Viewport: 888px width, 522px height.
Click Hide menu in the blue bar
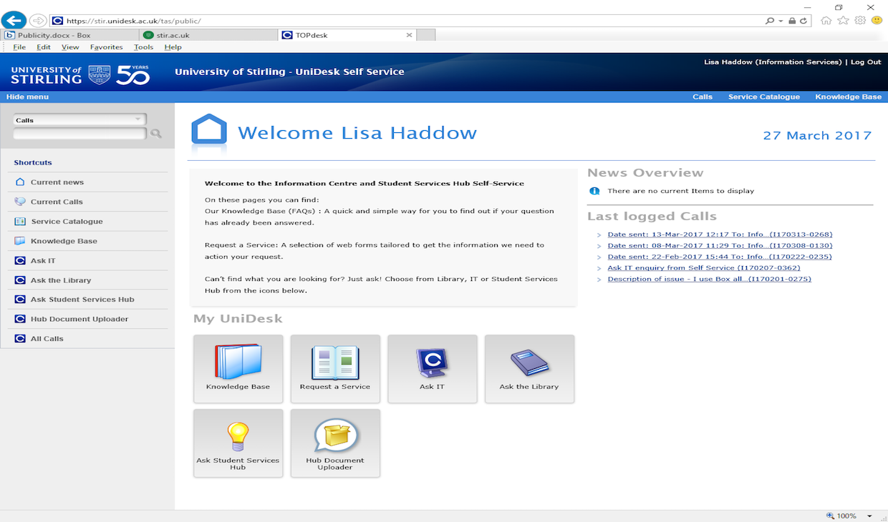pos(27,97)
